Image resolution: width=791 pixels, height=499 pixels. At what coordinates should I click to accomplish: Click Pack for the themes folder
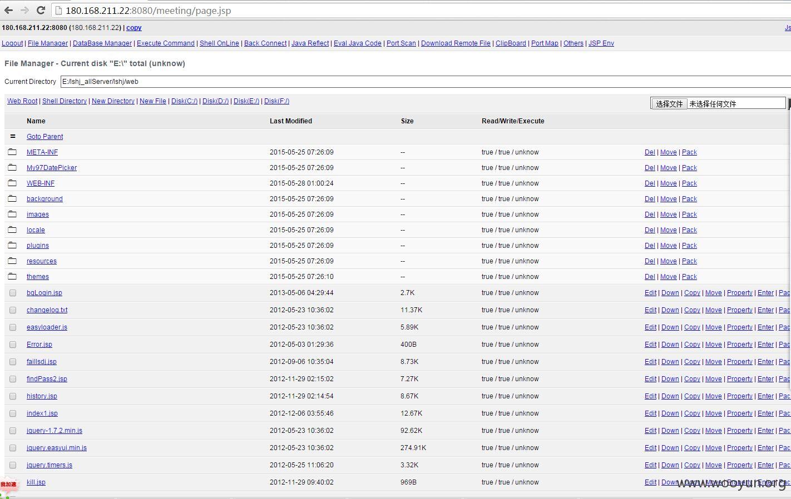pos(689,277)
